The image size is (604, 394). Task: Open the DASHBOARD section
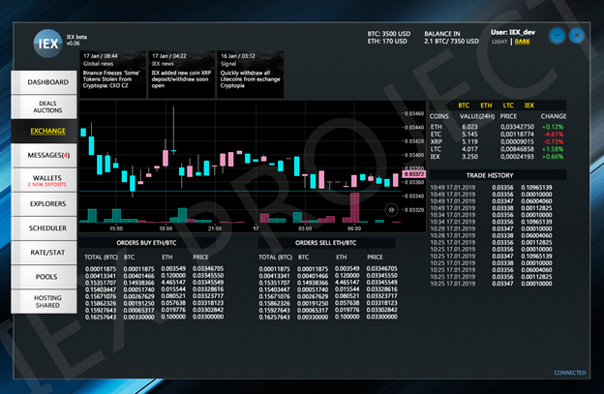click(x=44, y=82)
